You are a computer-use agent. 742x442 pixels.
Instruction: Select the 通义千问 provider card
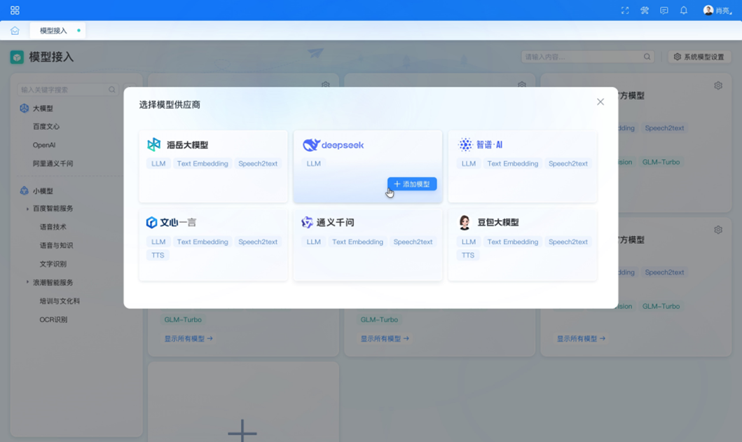tap(368, 245)
